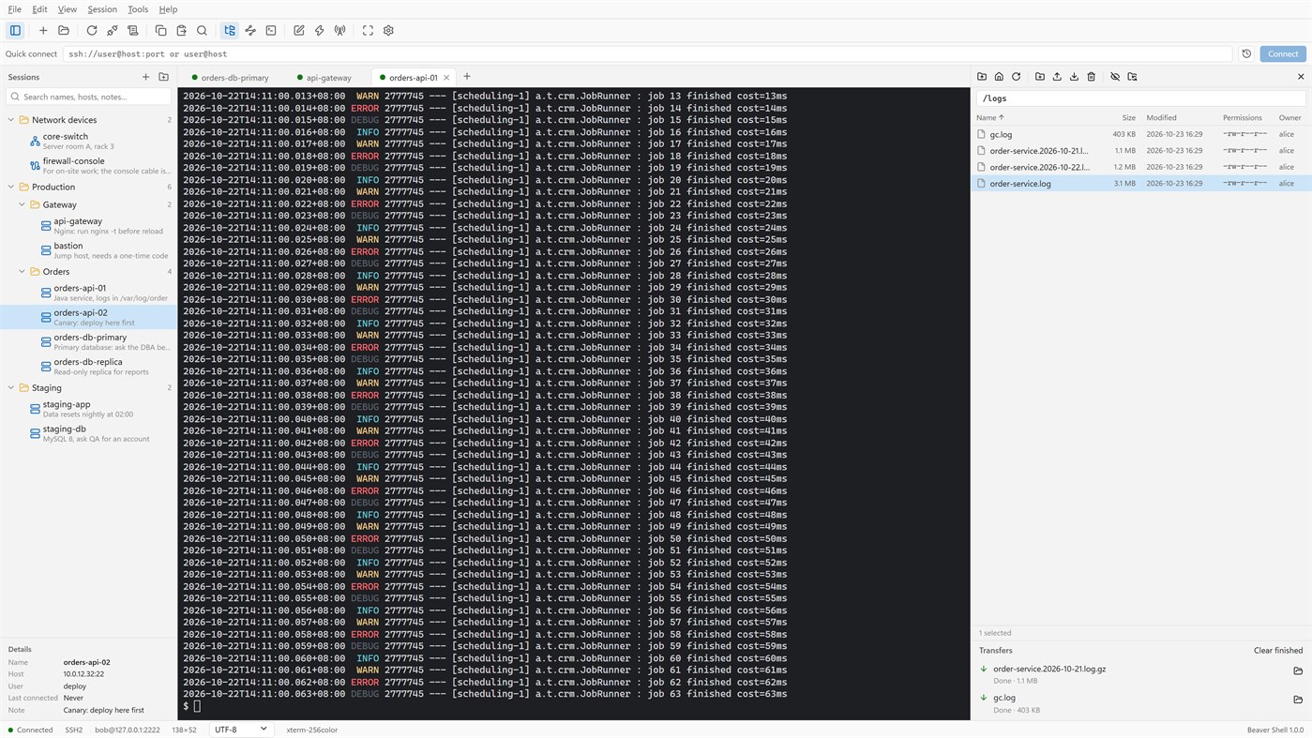1312x738 pixels.
Task: Open the lightning quick commands icon
Action: click(320, 31)
